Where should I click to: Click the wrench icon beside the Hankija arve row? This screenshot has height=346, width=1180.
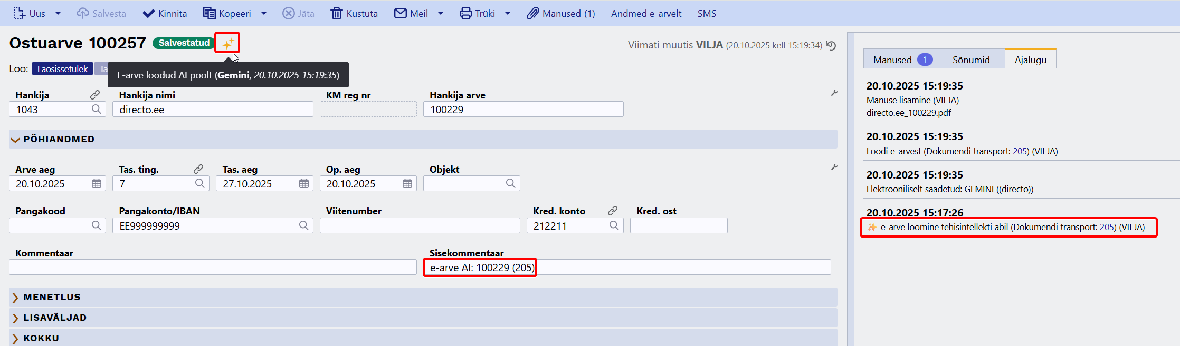[x=834, y=93]
